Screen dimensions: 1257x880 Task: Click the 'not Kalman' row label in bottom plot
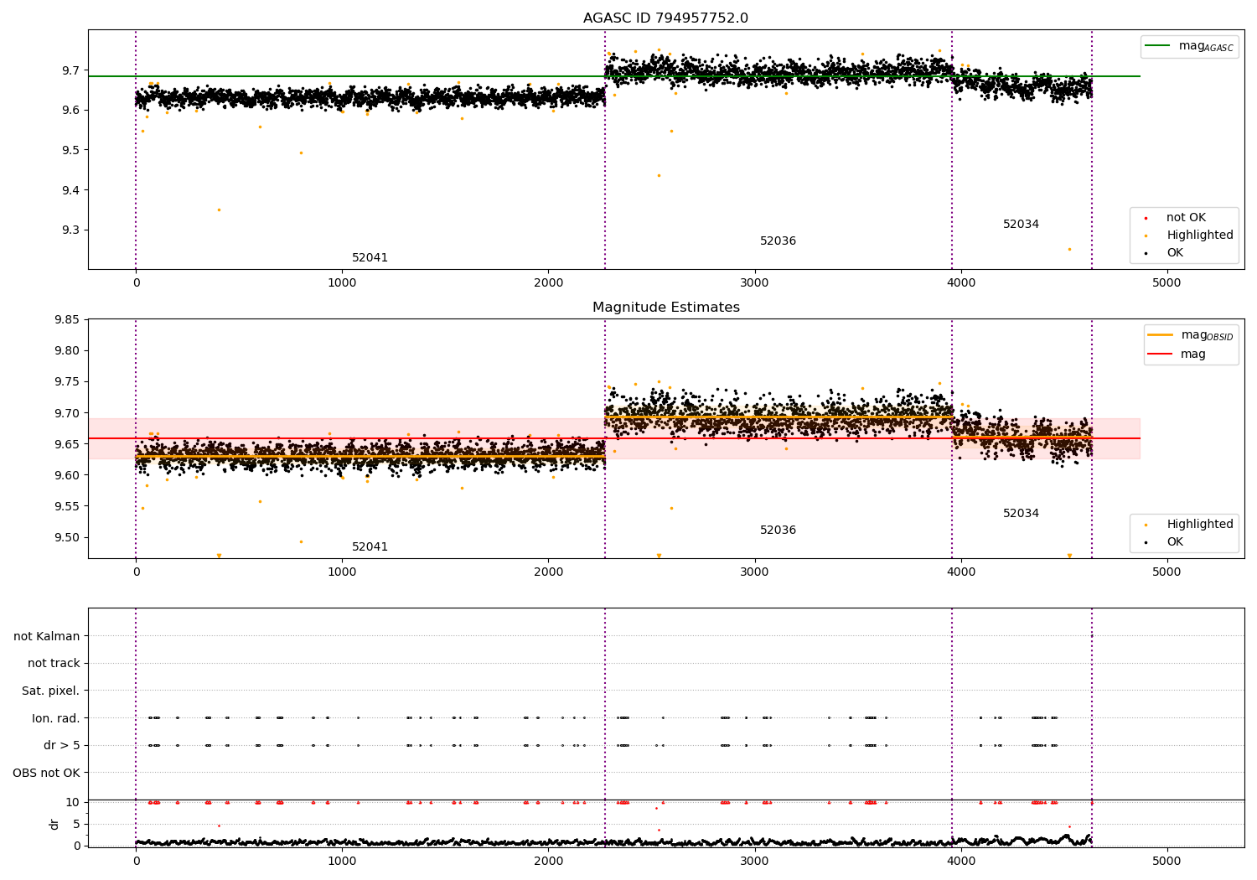(x=47, y=637)
